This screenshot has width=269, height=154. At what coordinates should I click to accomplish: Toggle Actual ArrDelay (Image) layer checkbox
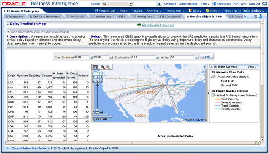[x=212, y=76]
